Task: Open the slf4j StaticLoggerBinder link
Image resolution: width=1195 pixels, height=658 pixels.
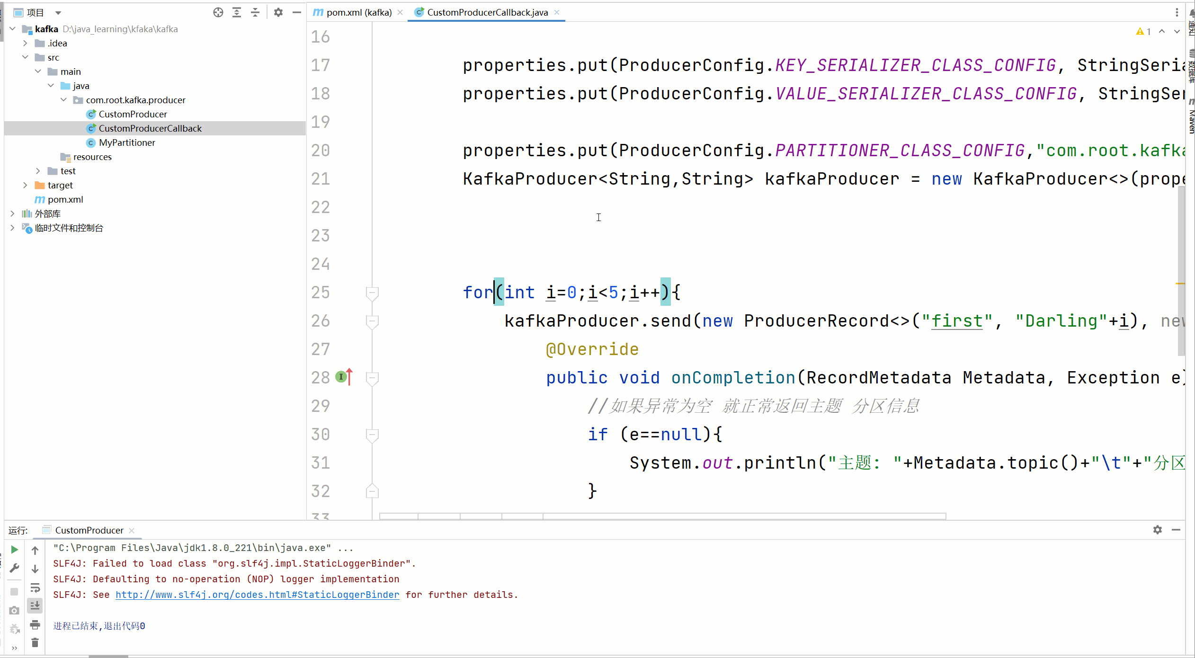Action: click(257, 595)
